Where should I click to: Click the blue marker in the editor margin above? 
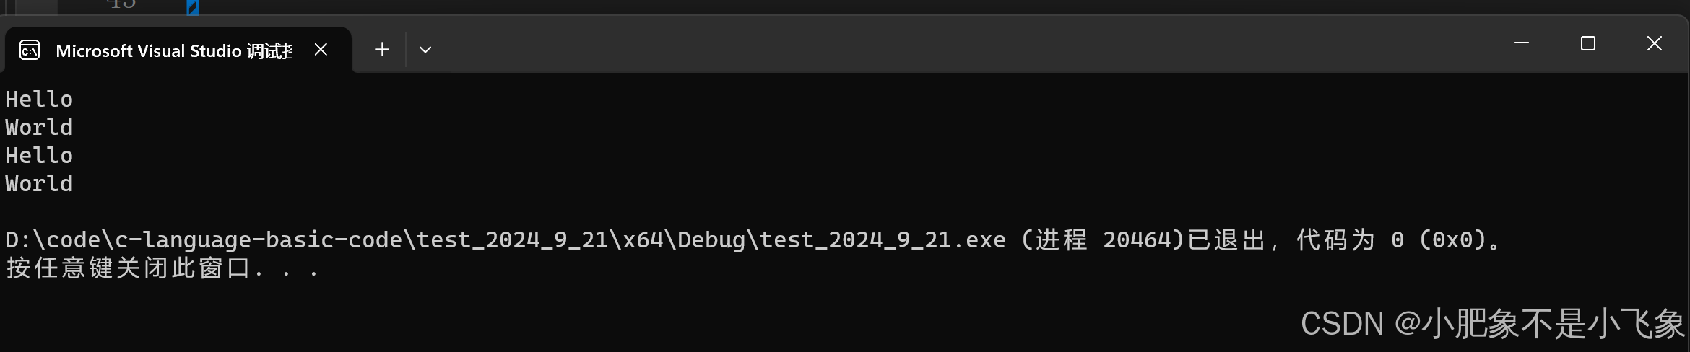tap(193, 7)
